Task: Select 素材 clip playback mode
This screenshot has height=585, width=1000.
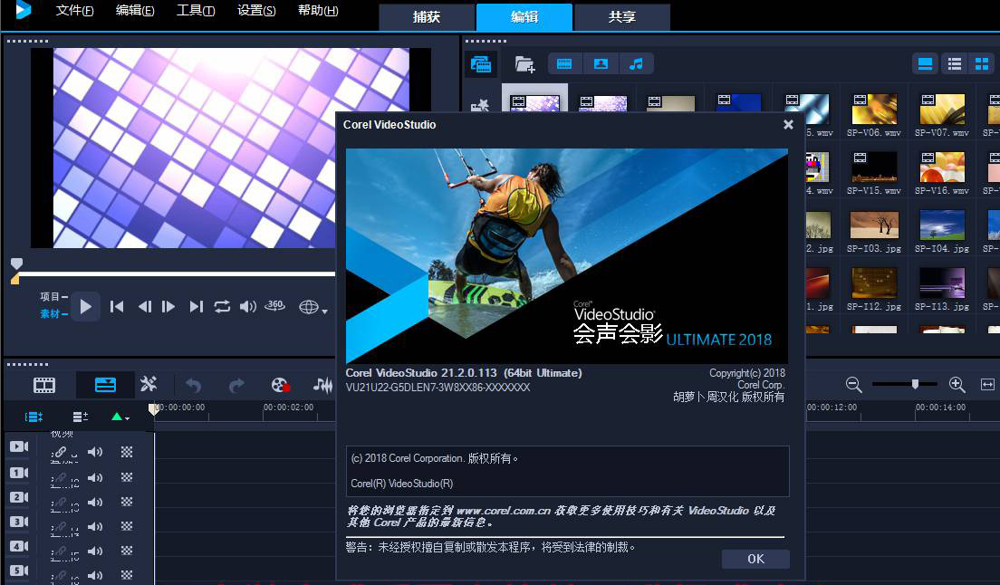Action: click(x=53, y=313)
